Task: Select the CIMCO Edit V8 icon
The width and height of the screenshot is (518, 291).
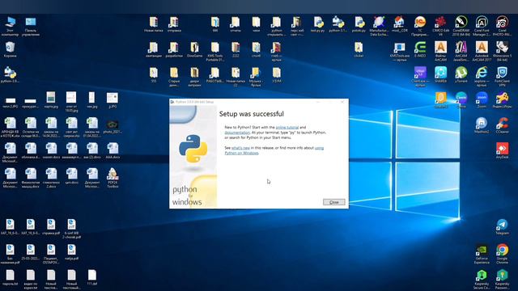Action: [440, 26]
